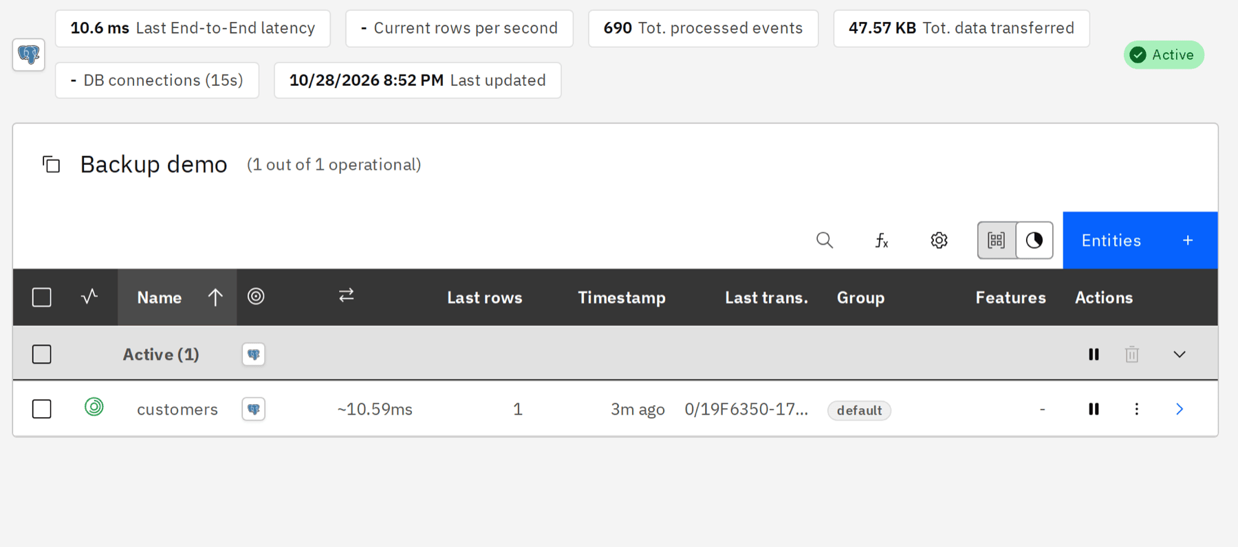Click the Current rows per second card

(459, 28)
